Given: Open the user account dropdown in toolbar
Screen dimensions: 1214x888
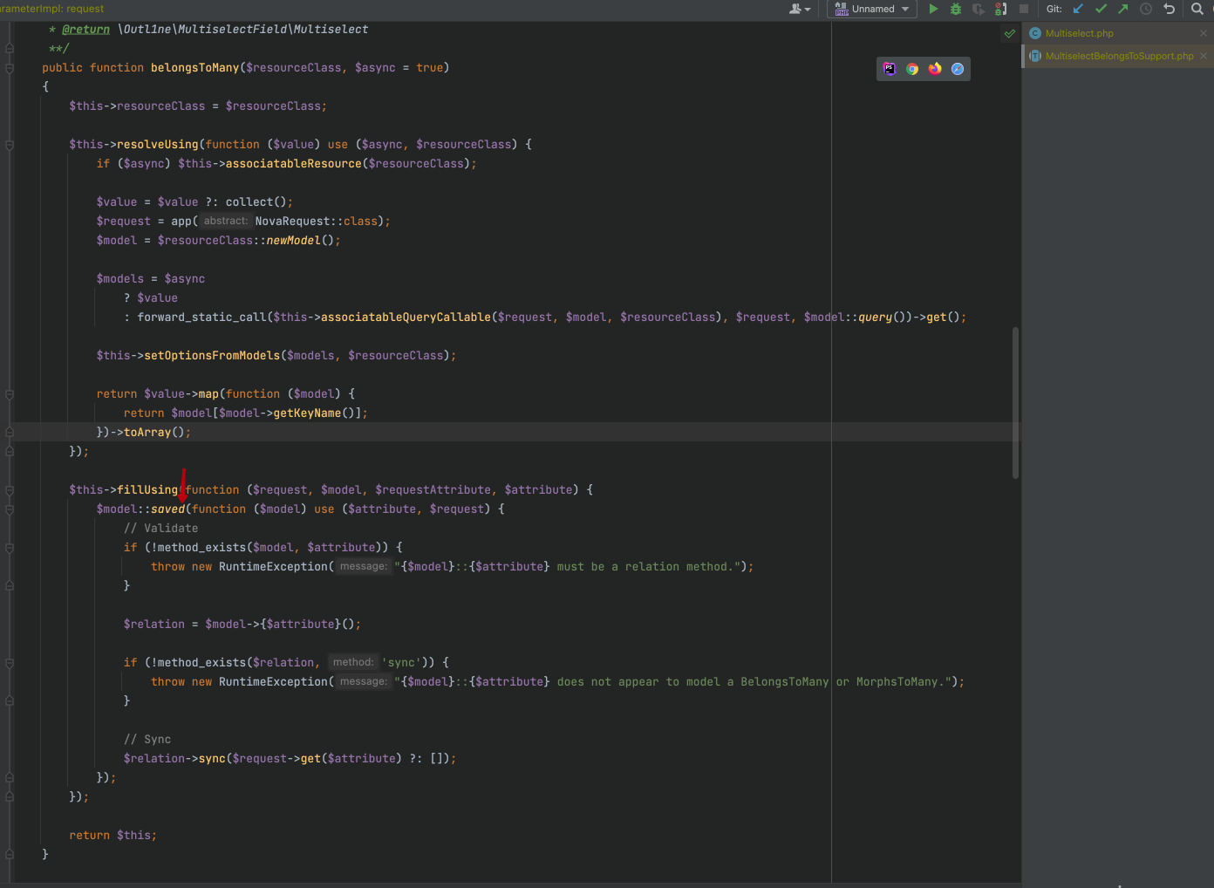Looking at the screenshot, I should pyautogui.click(x=799, y=9).
